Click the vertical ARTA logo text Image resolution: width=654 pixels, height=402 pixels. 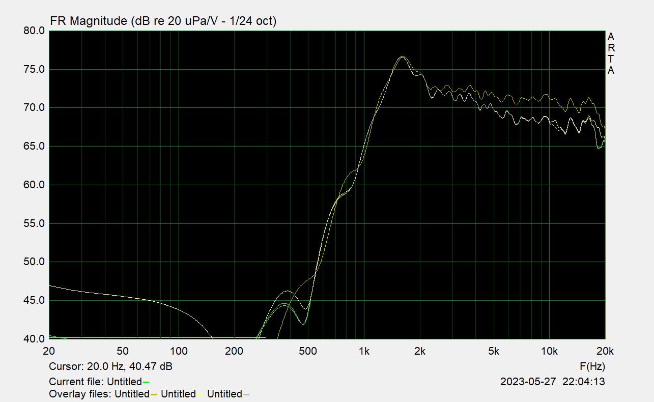611,53
